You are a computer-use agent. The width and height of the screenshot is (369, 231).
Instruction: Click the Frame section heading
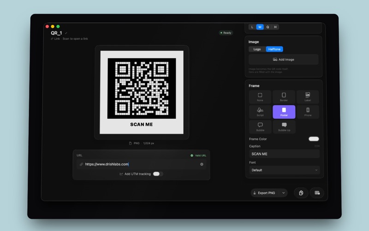click(x=254, y=86)
